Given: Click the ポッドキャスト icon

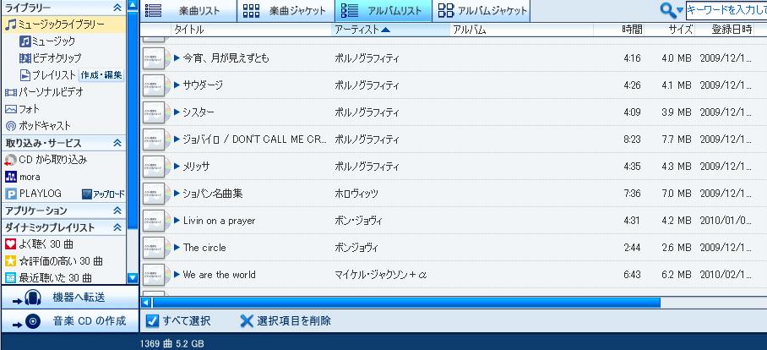Looking at the screenshot, I should click(10, 126).
